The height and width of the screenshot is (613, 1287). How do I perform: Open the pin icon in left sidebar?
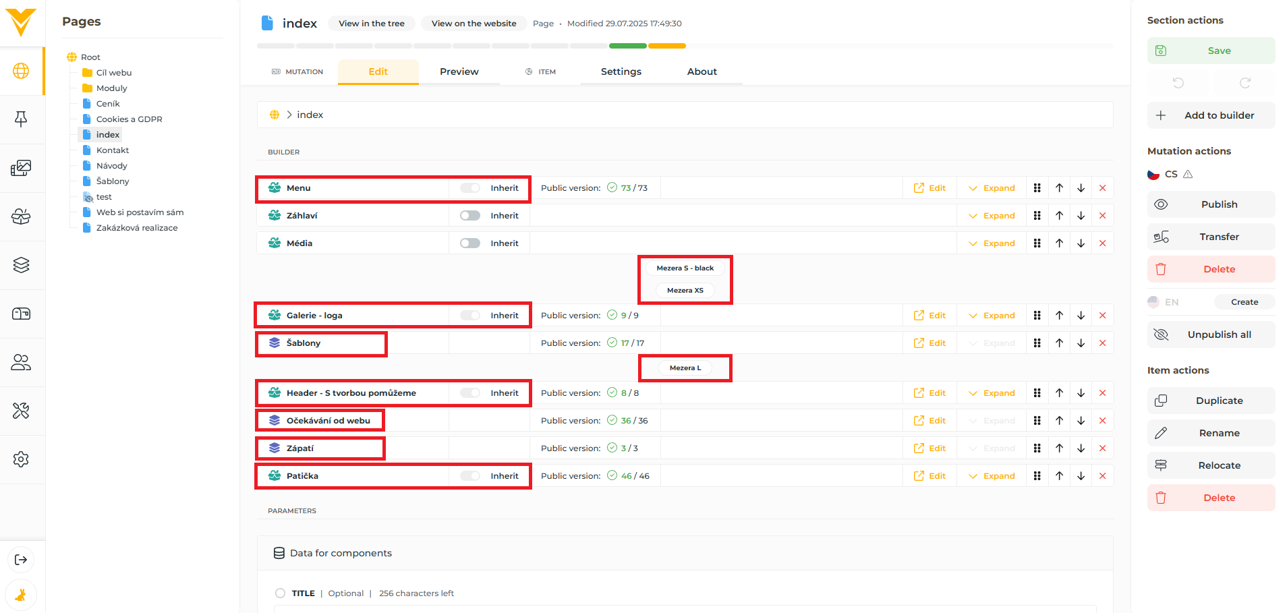pos(21,119)
